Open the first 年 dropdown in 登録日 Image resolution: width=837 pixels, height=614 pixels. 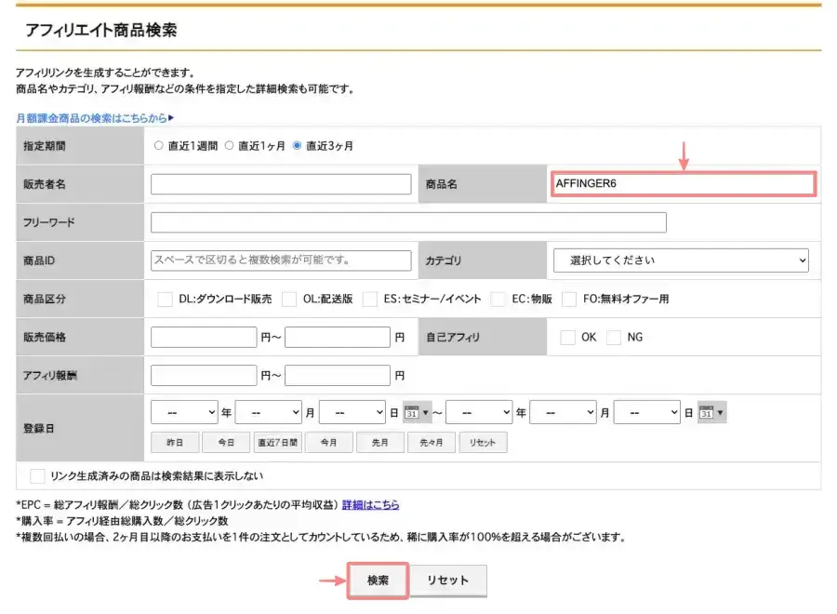tap(183, 411)
